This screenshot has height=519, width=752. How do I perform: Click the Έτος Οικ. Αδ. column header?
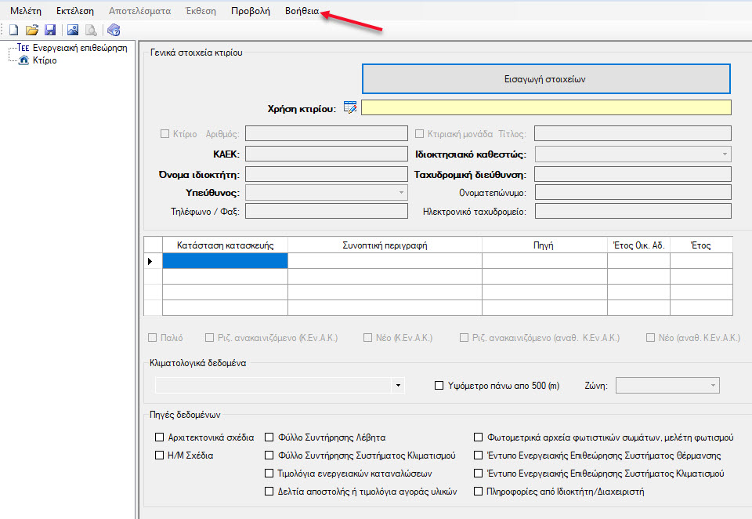(639, 245)
